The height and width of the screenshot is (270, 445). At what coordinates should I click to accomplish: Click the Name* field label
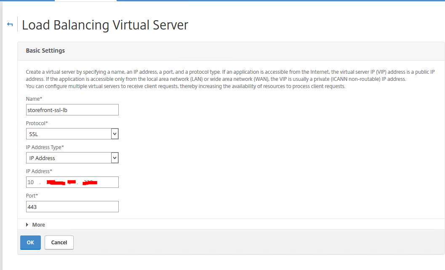(x=34, y=99)
